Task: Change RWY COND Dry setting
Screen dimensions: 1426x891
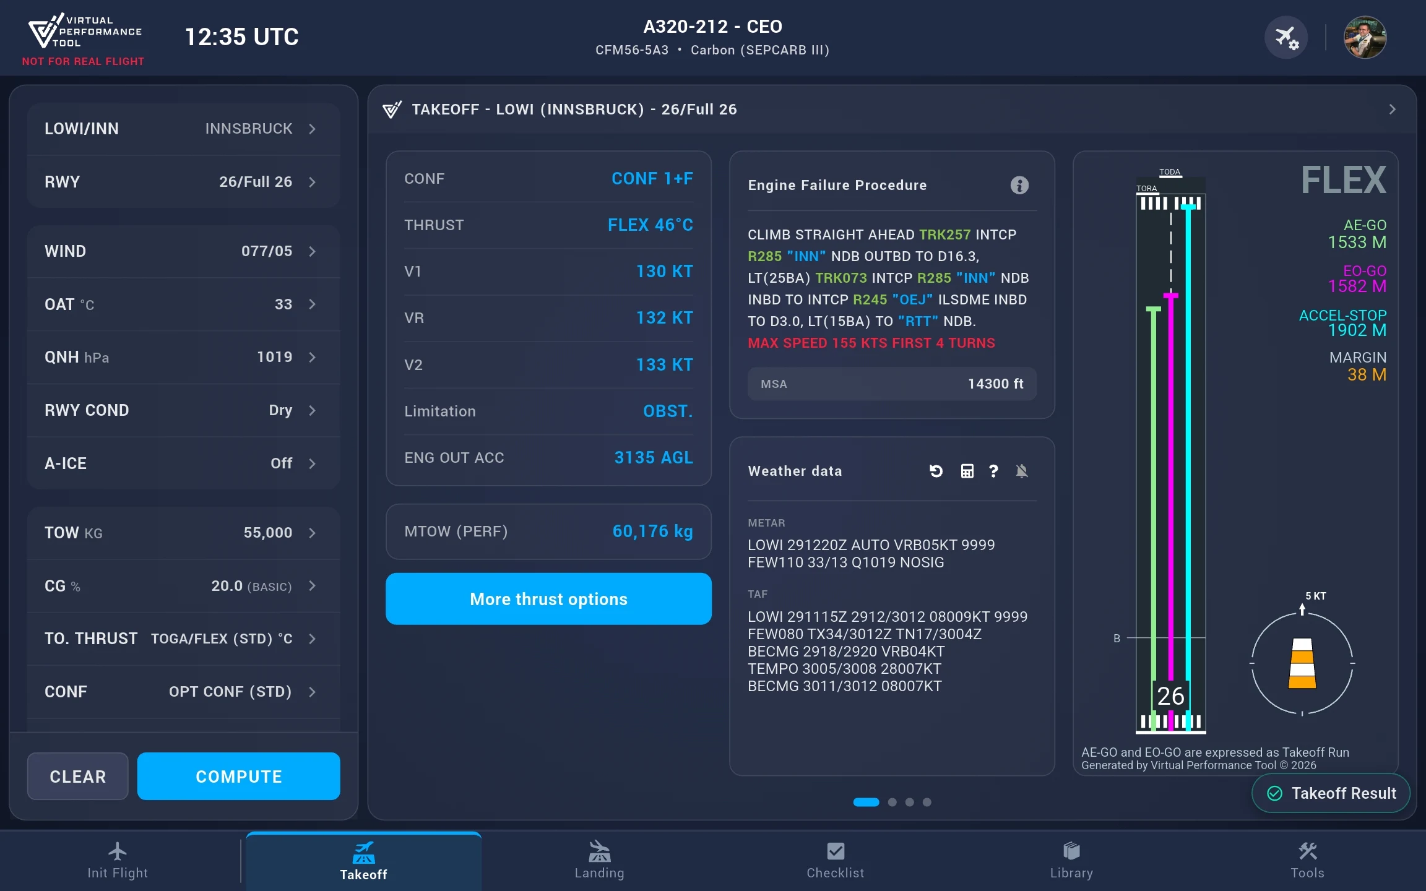Action: pyautogui.click(x=183, y=410)
